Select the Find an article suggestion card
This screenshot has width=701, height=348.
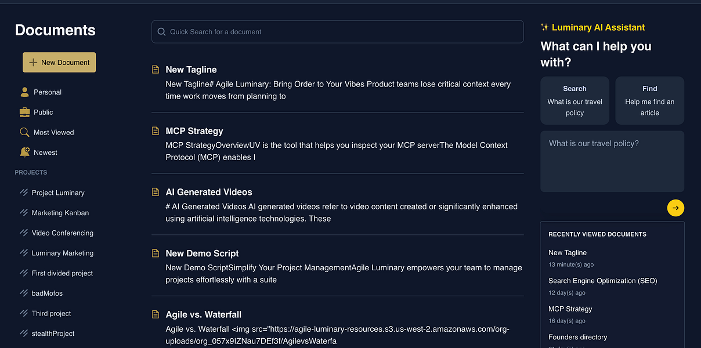649,100
